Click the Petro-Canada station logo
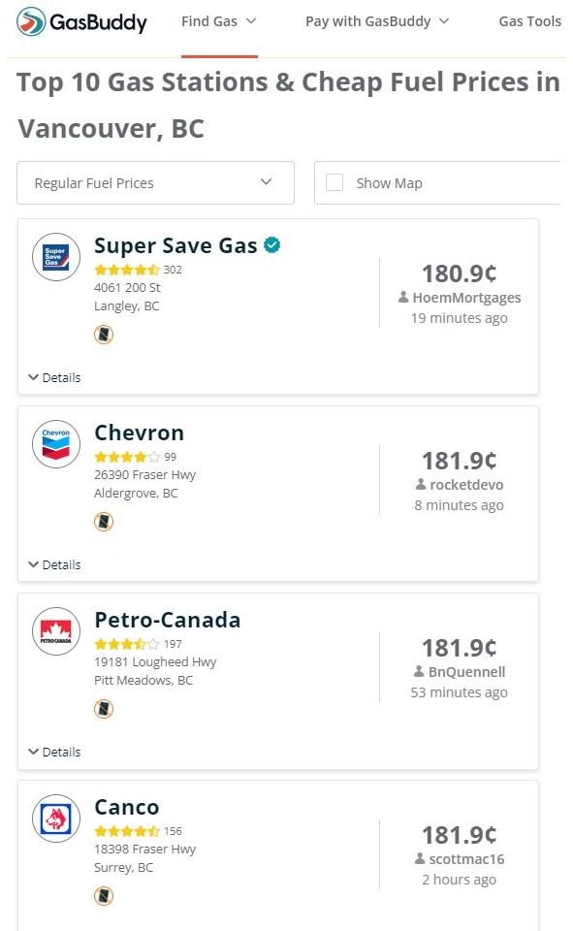Image resolution: width=573 pixels, height=931 pixels. tap(56, 631)
